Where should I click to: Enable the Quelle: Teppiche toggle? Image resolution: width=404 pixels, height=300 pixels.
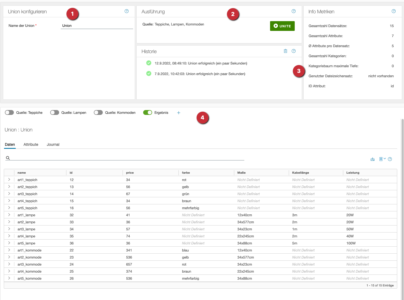pyautogui.click(x=9, y=113)
